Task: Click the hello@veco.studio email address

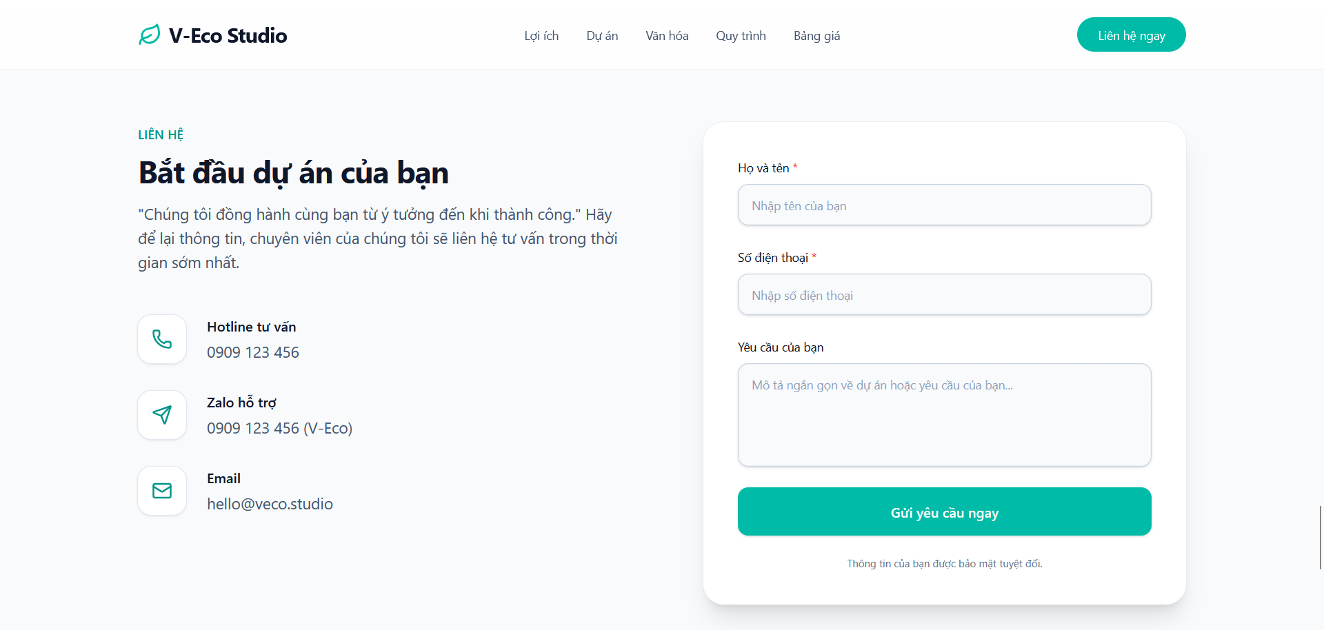Action: click(x=270, y=505)
